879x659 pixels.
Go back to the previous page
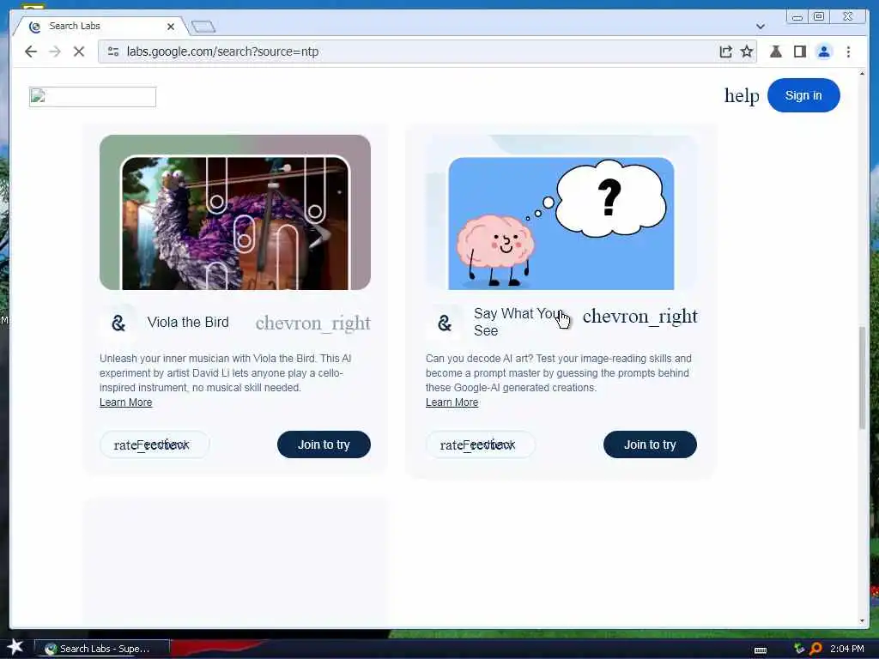[31, 51]
